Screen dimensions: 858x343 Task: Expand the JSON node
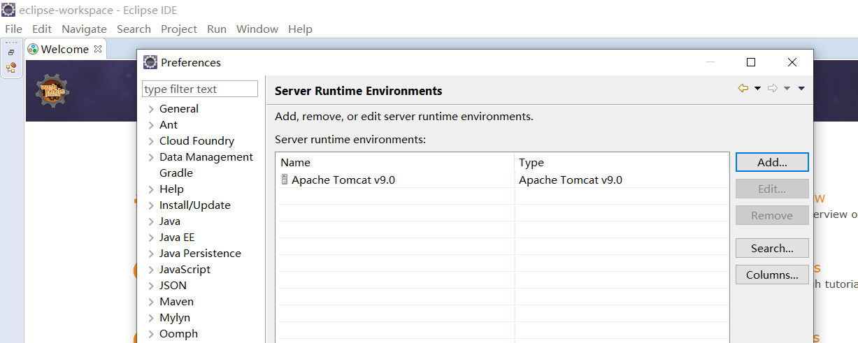click(x=151, y=286)
